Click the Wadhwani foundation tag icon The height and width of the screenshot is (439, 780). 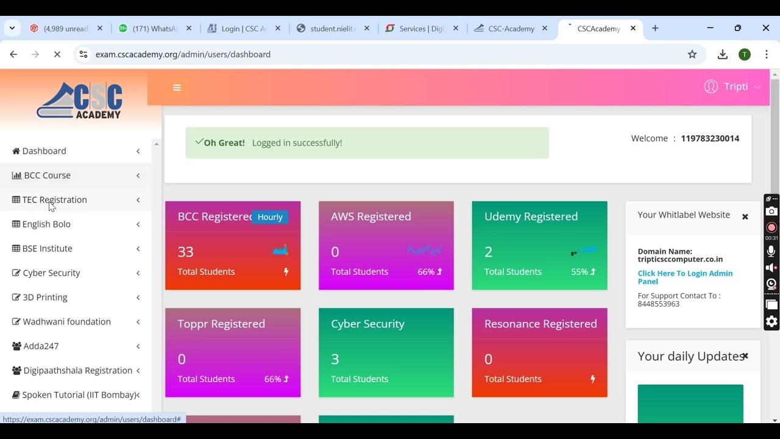16,321
